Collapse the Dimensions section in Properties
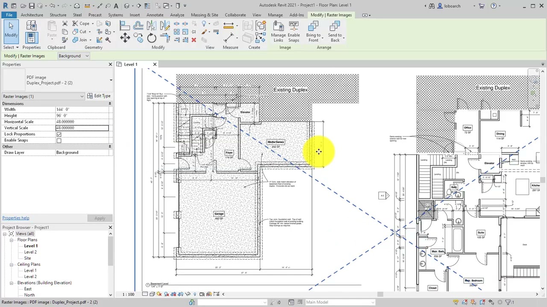The width and height of the screenshot is (547, 307). click(x=109, y=104)
